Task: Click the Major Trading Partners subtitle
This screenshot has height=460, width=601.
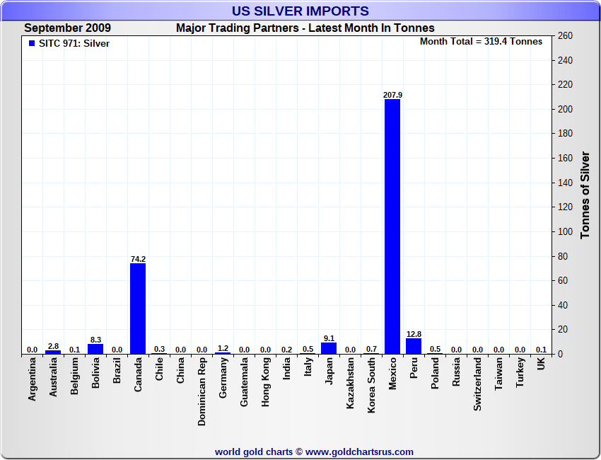Action: pyautogui.click(x=305, y=28)
